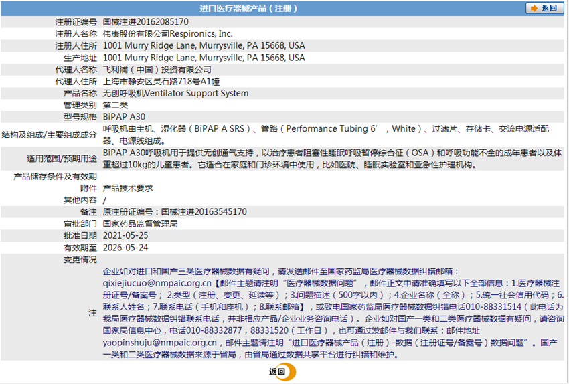
Task: Click the orange arrow icon in top 返回 button
Action: pos(534,8)
